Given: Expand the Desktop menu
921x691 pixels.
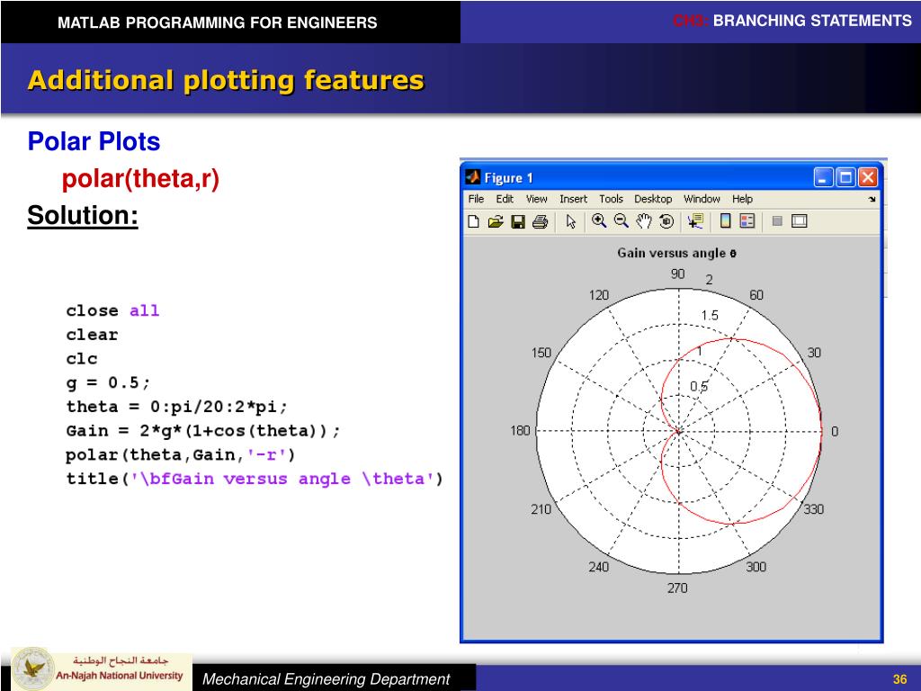Looking at the screenshot, I should coord(653,199).
